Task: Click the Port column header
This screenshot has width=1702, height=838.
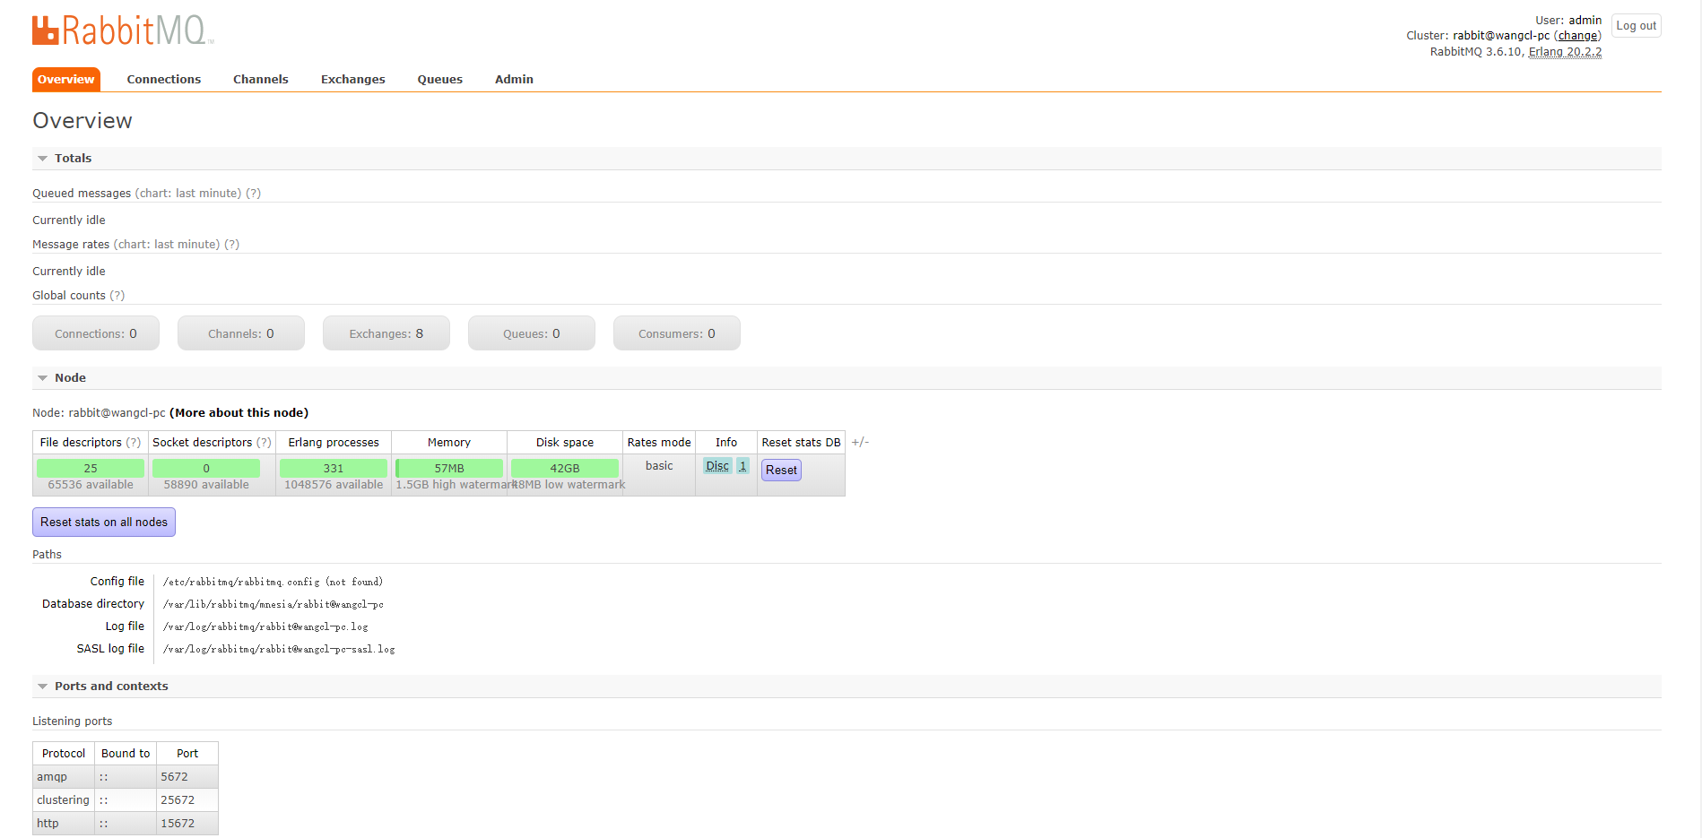Action: [x=187, y=754]
